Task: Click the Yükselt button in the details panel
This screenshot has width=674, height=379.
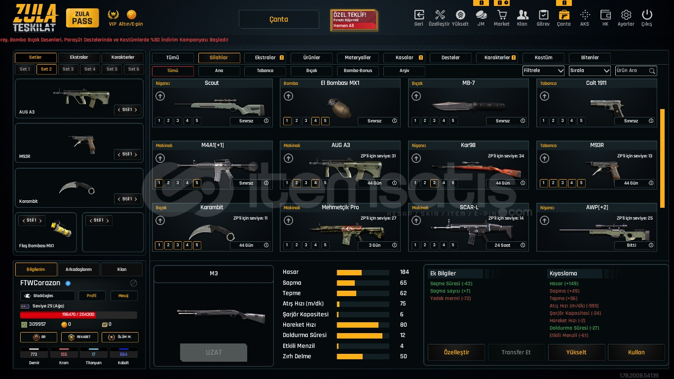Action: click(576, 352)
